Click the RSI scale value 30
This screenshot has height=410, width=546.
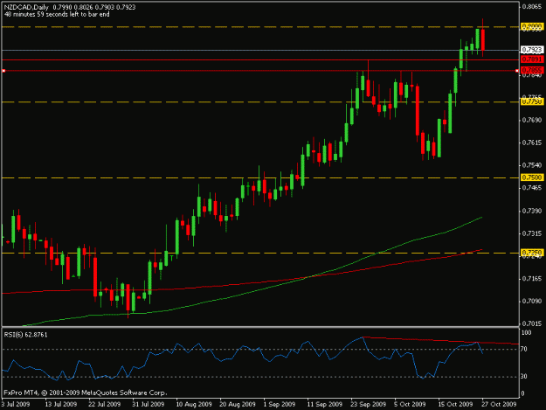tap(524, 377)
